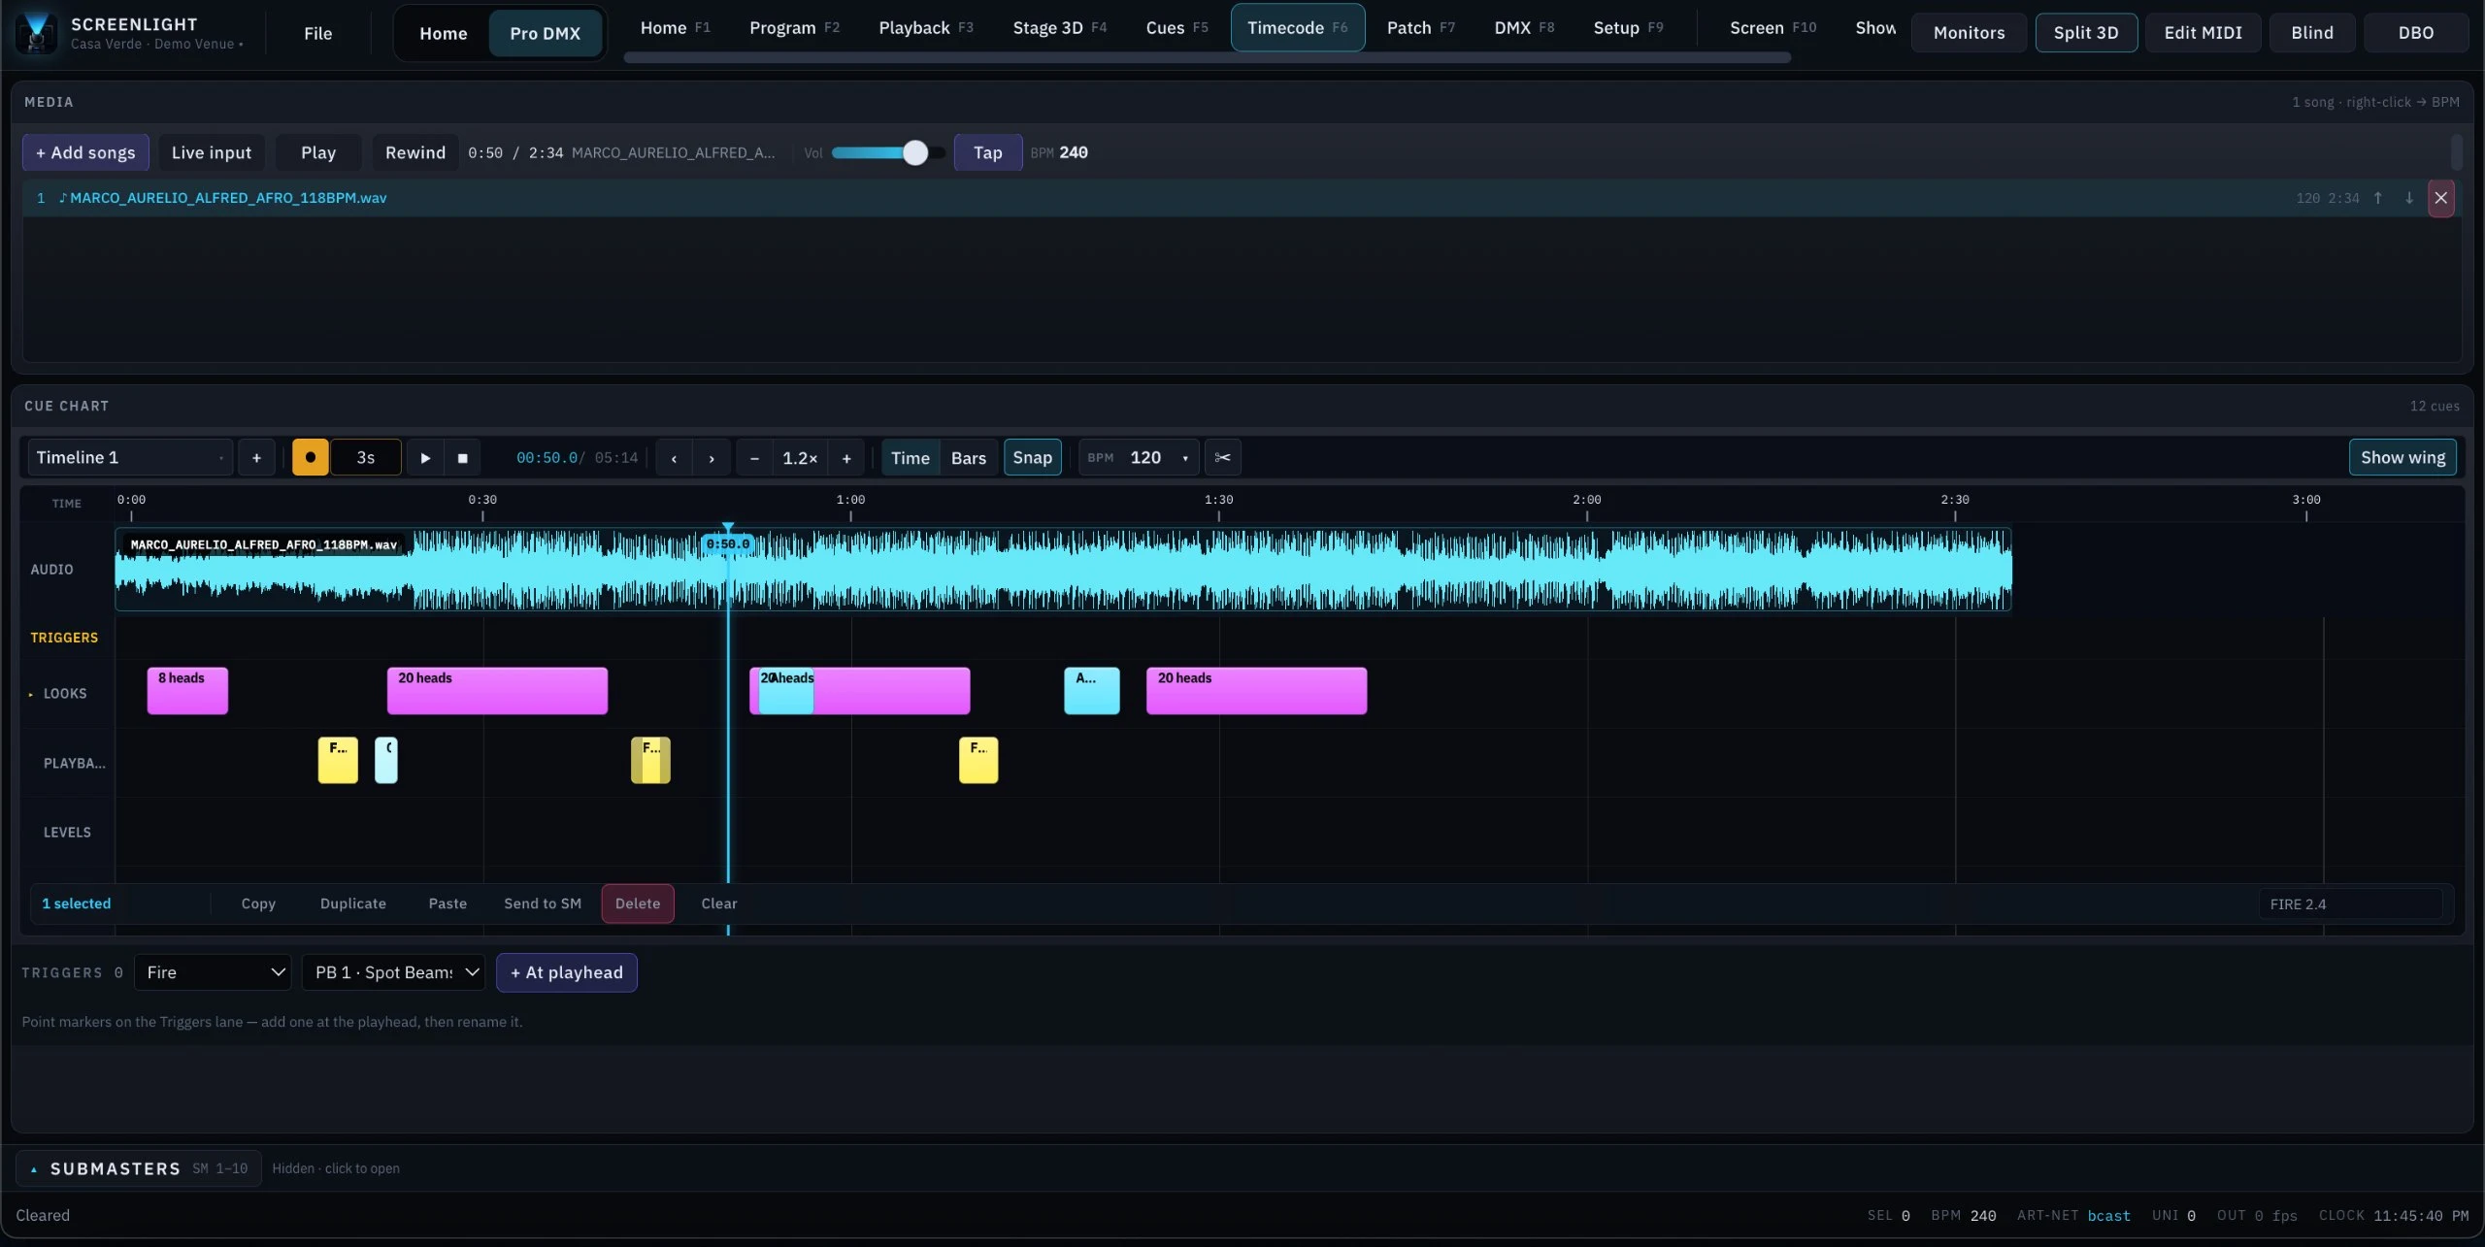The width and height of the screenshot is (2485, 1247).
Task: Switch timeline ruler to Time mode
Action: [x=910, y=457]
